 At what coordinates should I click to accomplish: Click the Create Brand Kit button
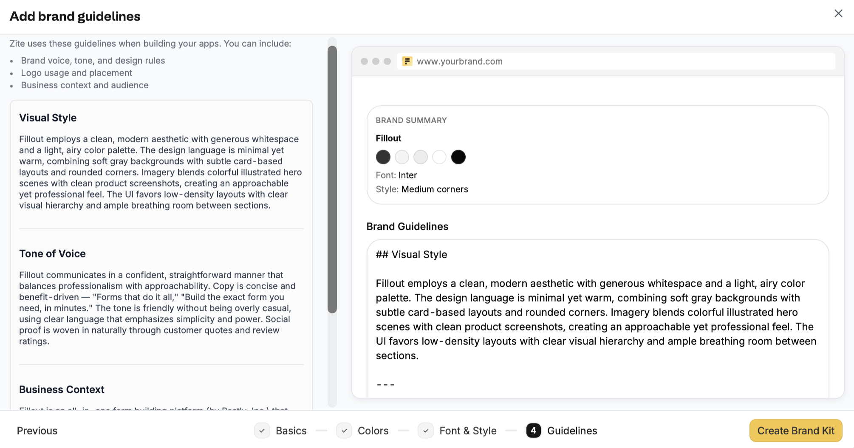pyautogui.click(x=796, y=431)
